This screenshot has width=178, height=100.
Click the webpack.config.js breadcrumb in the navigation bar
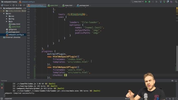[27, 2]
